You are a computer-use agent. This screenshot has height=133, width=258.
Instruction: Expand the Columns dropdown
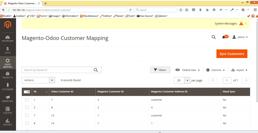tap(215, 70)
